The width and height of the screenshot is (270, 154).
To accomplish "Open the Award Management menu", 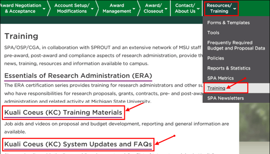I will (117, 8).
